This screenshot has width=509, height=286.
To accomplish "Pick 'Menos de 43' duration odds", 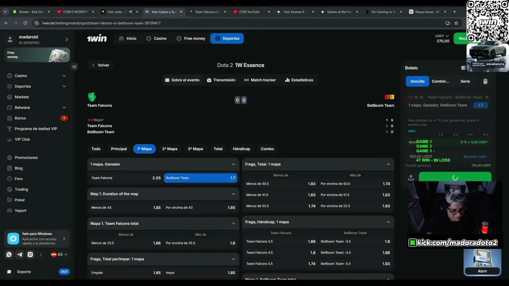I will click(126, 208).
